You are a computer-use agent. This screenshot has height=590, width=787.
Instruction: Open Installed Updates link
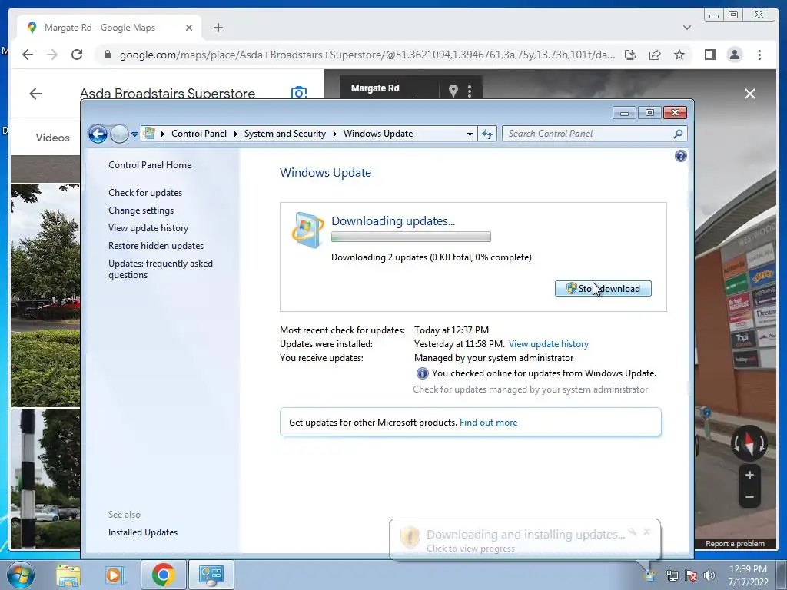(142, 532)
